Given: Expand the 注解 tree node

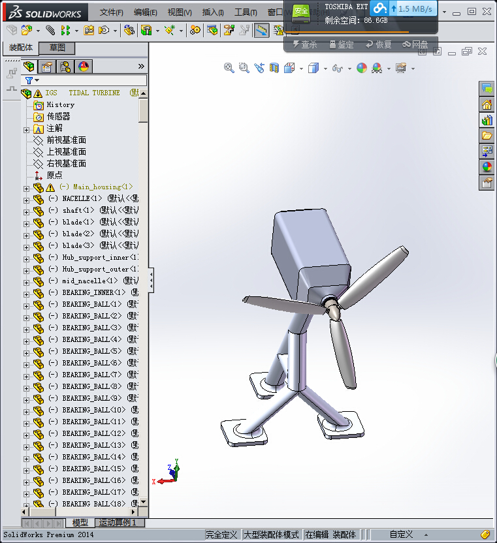Looking at the screenshot, I should coord(26,130).
